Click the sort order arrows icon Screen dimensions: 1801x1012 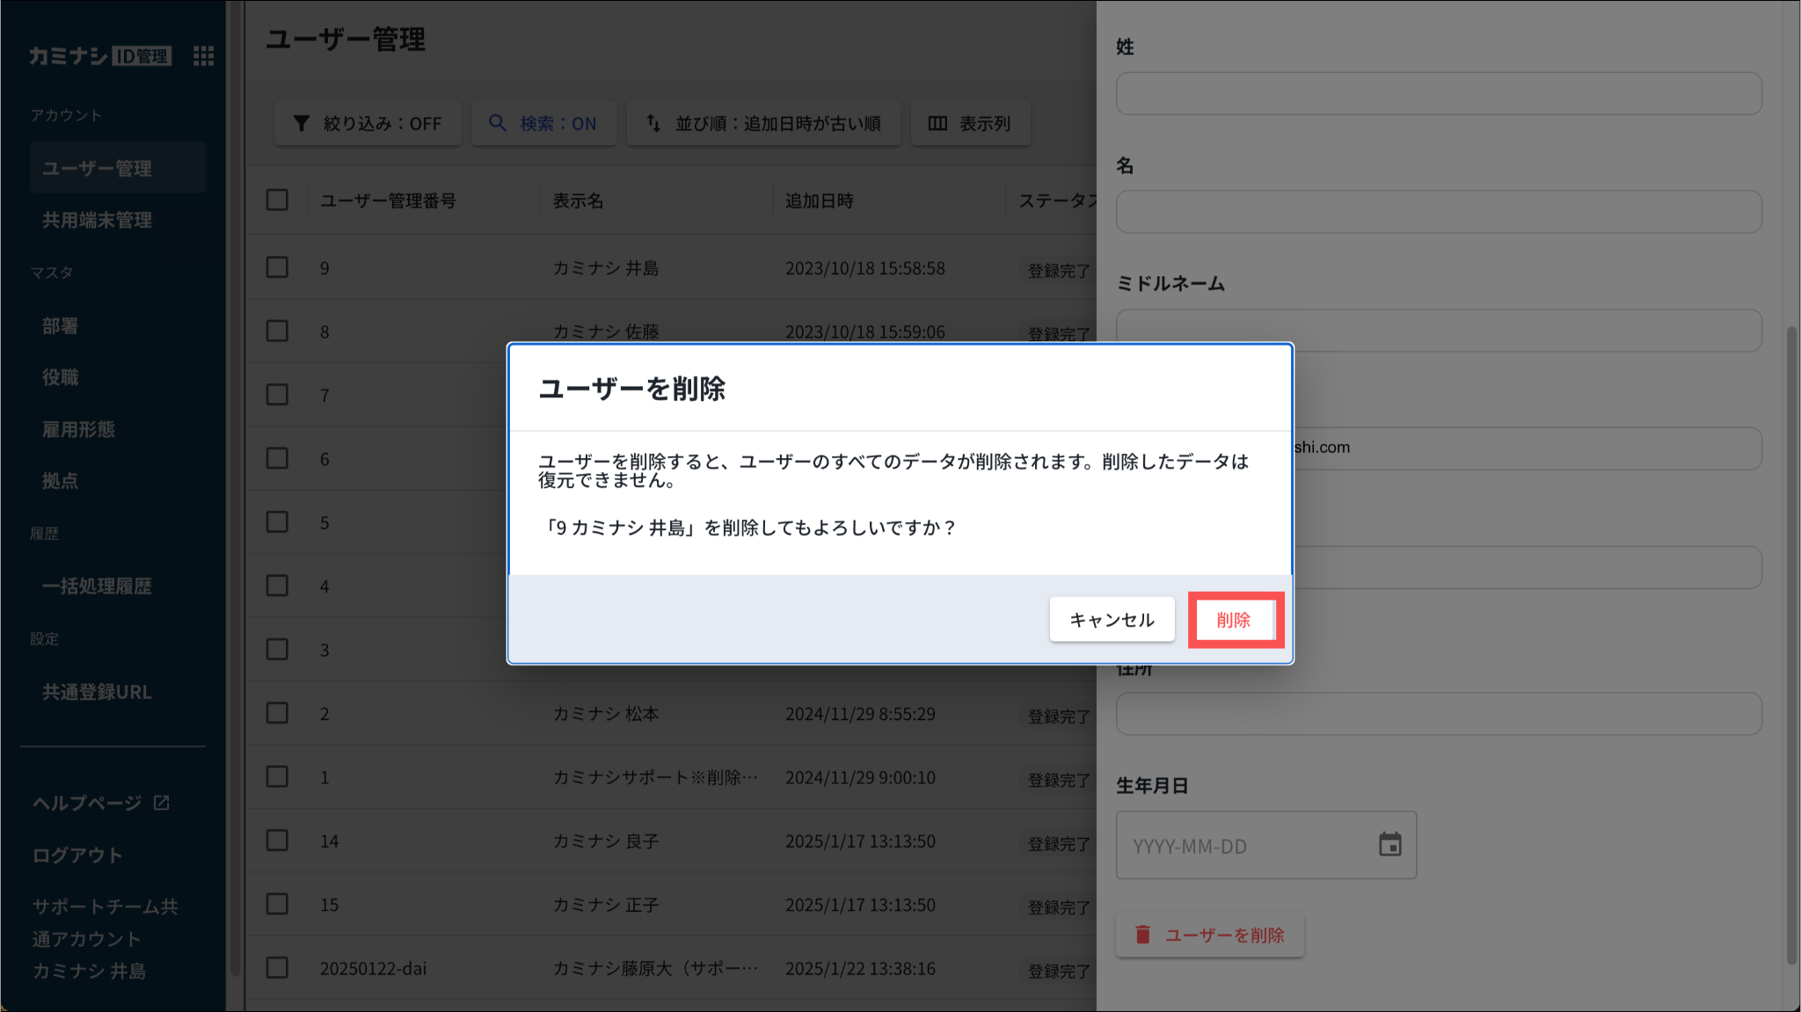(x=653, y=123)
